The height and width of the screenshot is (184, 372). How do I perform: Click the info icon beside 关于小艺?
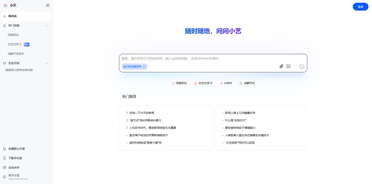[x=4, y=177]
